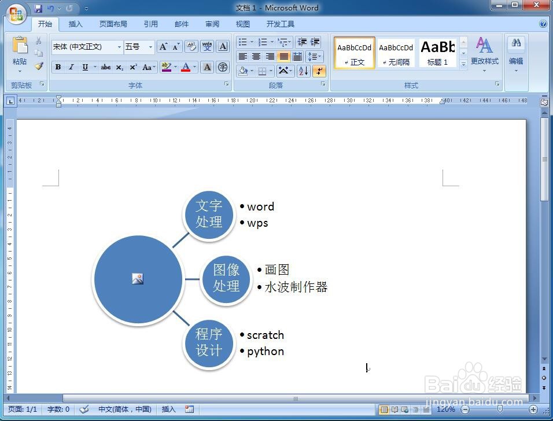This screenshot has width=553, height=421.
Task: Click the tab selector box at ruler corner
Action: click(x=10, y=101)
